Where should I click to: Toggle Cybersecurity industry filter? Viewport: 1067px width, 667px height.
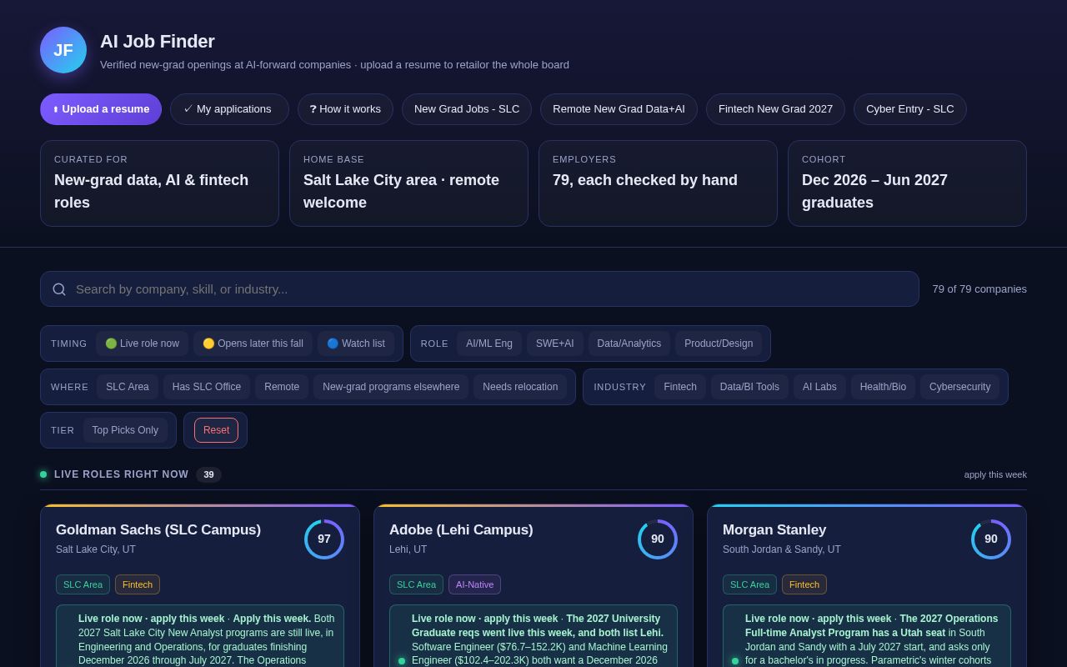coord(959,387)
